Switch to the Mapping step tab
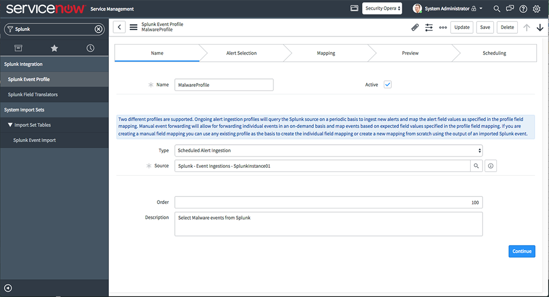This screenshot has width=549, height=297. pyautogui.click(x=326, y=53)
